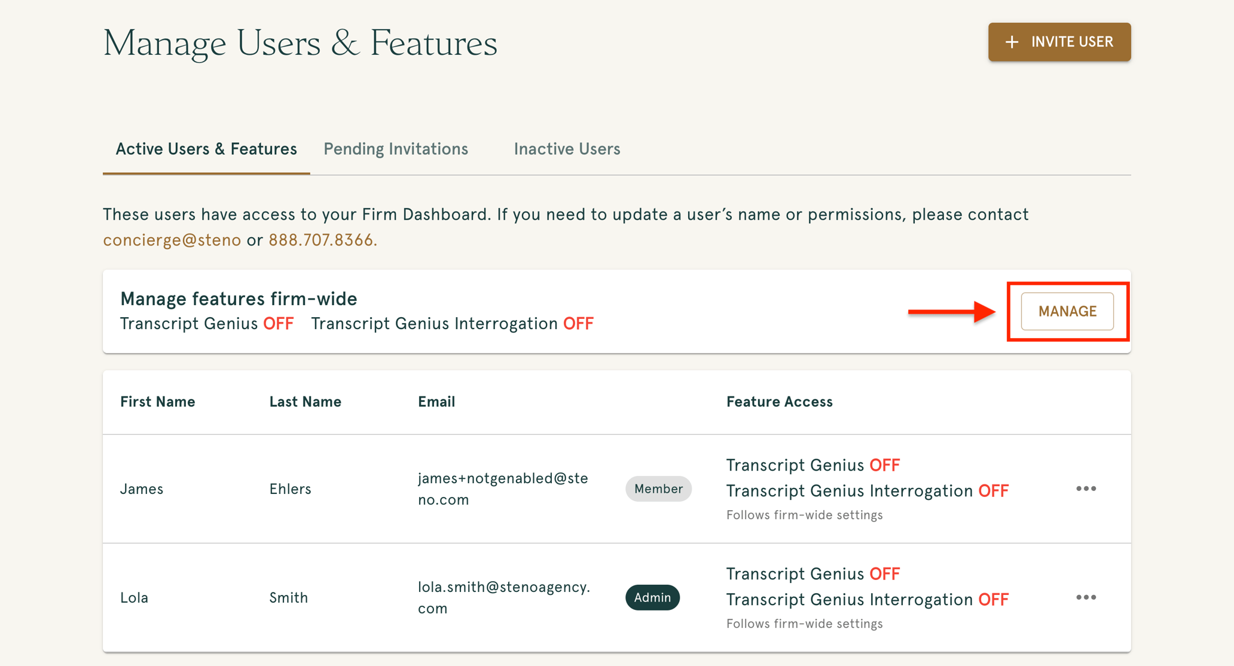The image size is (1234, 666).
Task: Click the Admin badge for Lola
Action: click(x=652, y=597)
